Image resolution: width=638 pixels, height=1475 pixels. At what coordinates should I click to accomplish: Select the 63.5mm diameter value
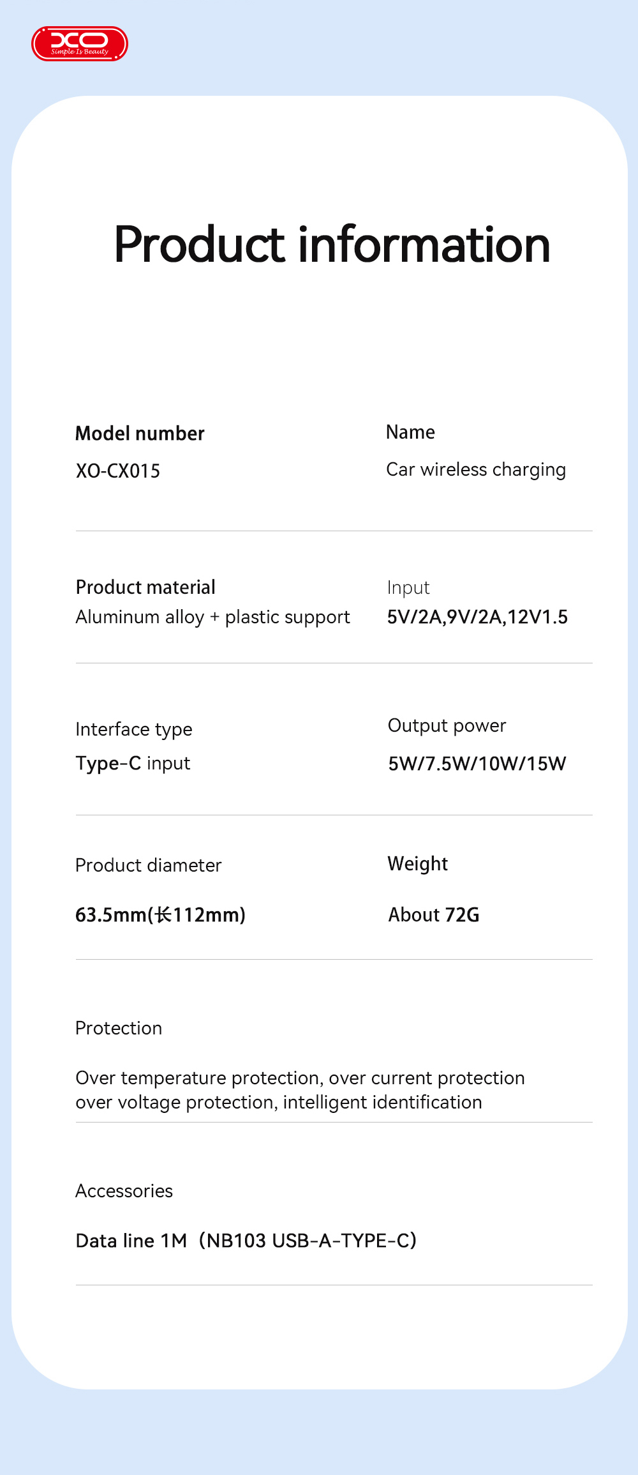tap(160, 915)
